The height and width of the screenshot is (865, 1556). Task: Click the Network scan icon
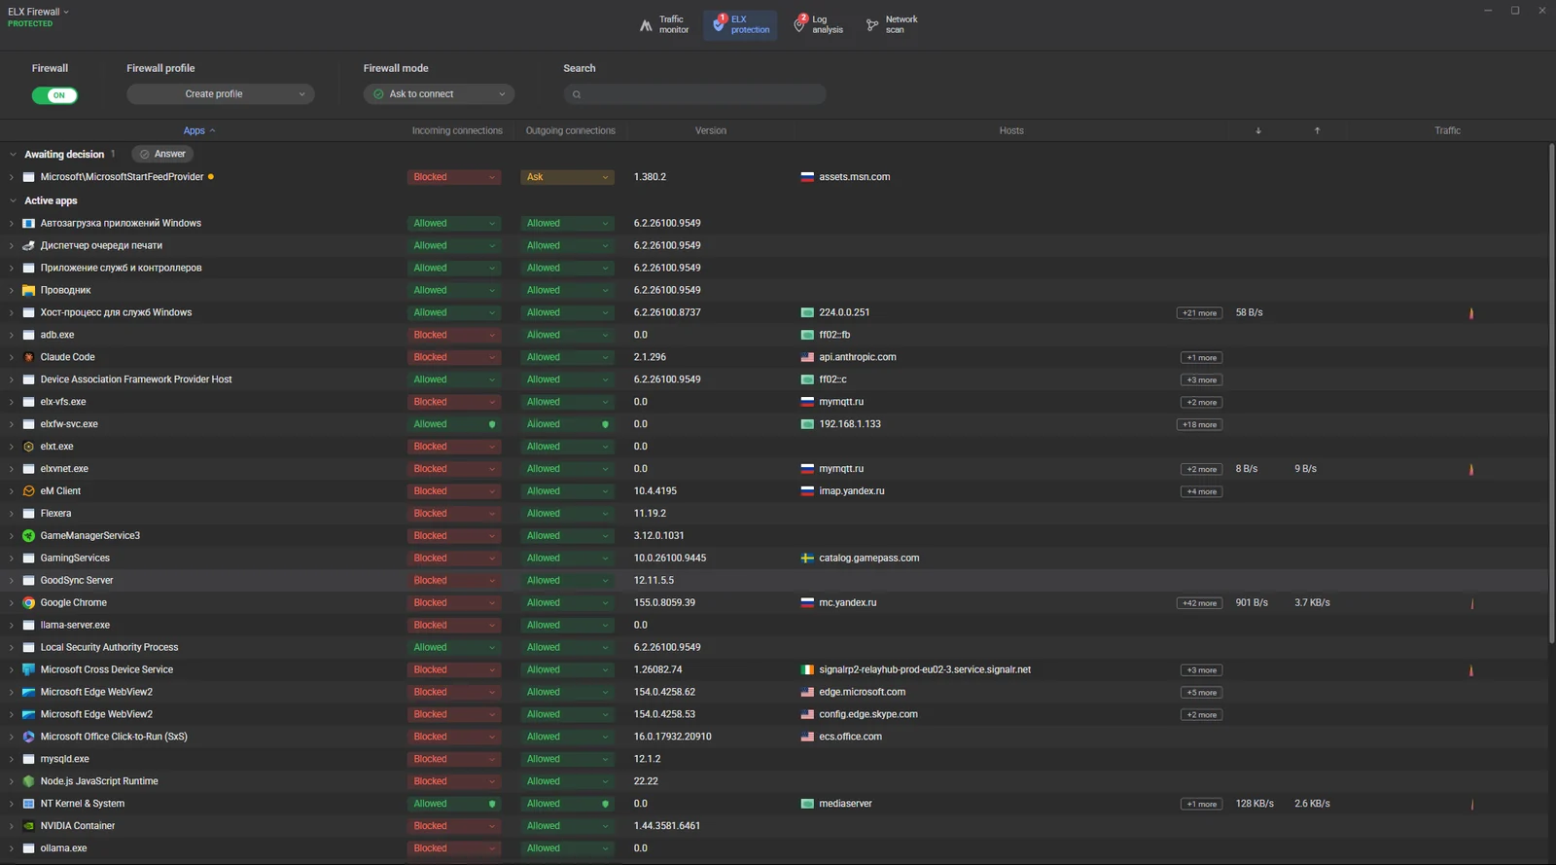[872, 25]
